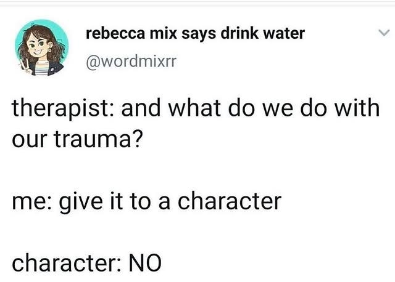The image size is (395, 282).
Task: Click the 'our trauma?' text line
Action: click(x=77, y=139)
